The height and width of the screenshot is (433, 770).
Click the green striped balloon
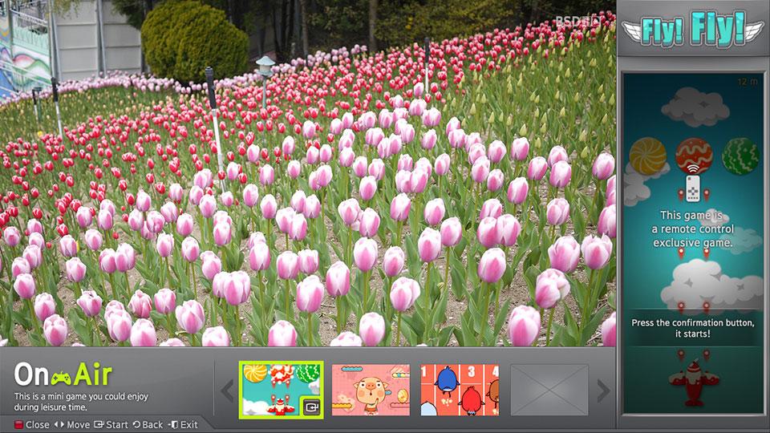click(x=740, y=156)
